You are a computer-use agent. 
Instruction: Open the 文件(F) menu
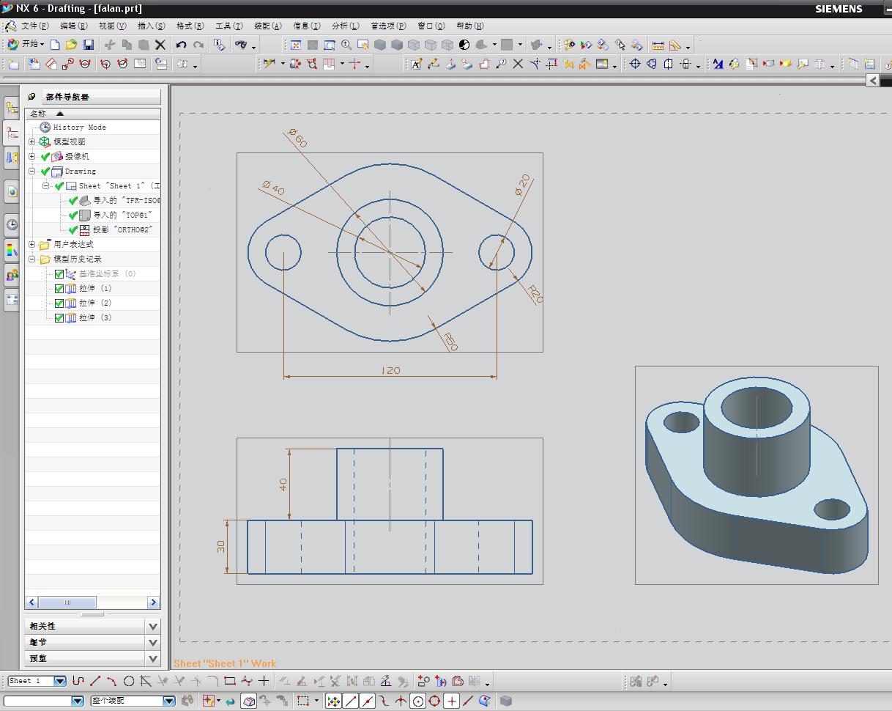point(34,26)
